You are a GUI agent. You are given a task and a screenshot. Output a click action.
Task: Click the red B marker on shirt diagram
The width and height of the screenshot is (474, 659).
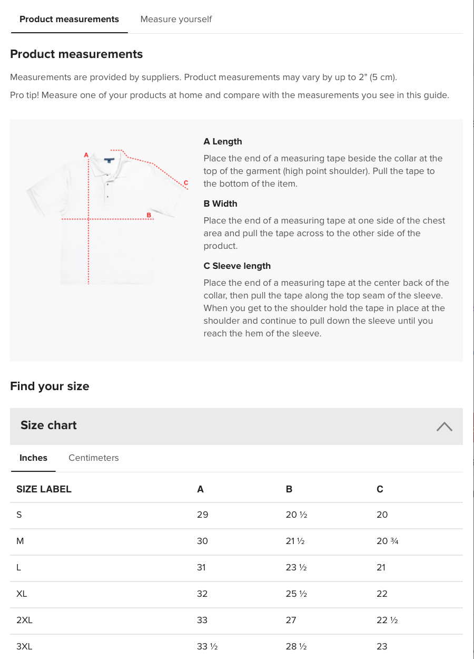(x=149, y=215)
